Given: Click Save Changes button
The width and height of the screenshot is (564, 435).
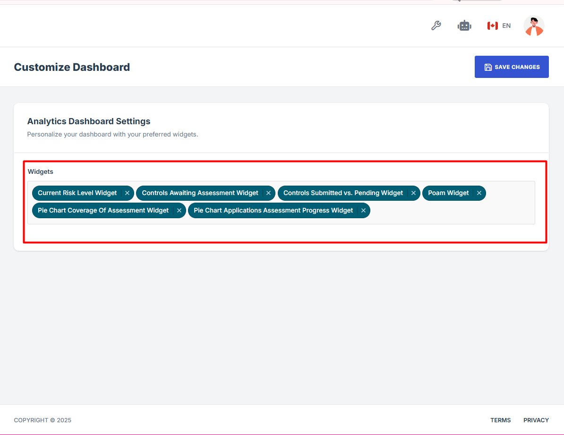Looking at the screenshot, I should [512, 67].
